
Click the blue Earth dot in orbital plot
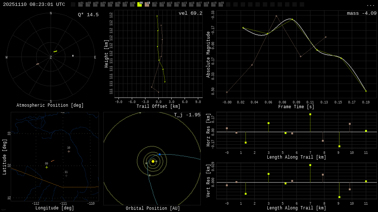coord(159,155)
